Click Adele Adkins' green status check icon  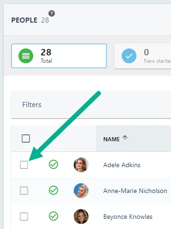(53, 164)
